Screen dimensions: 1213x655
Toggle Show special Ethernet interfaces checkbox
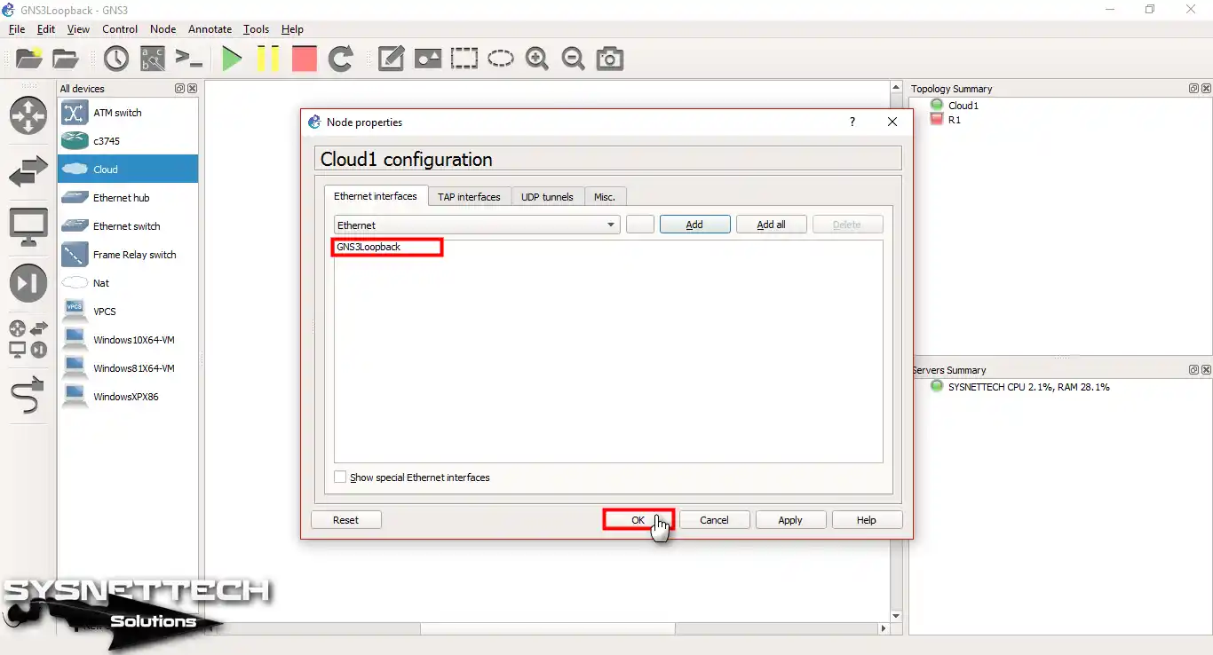click(340, 477)
